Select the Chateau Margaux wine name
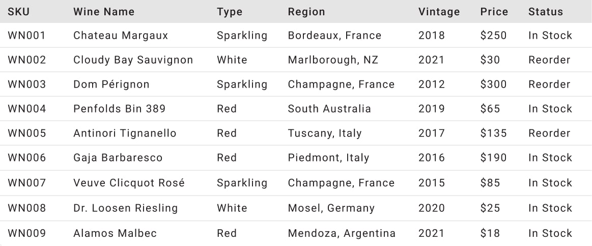 [x=121, y=36]
